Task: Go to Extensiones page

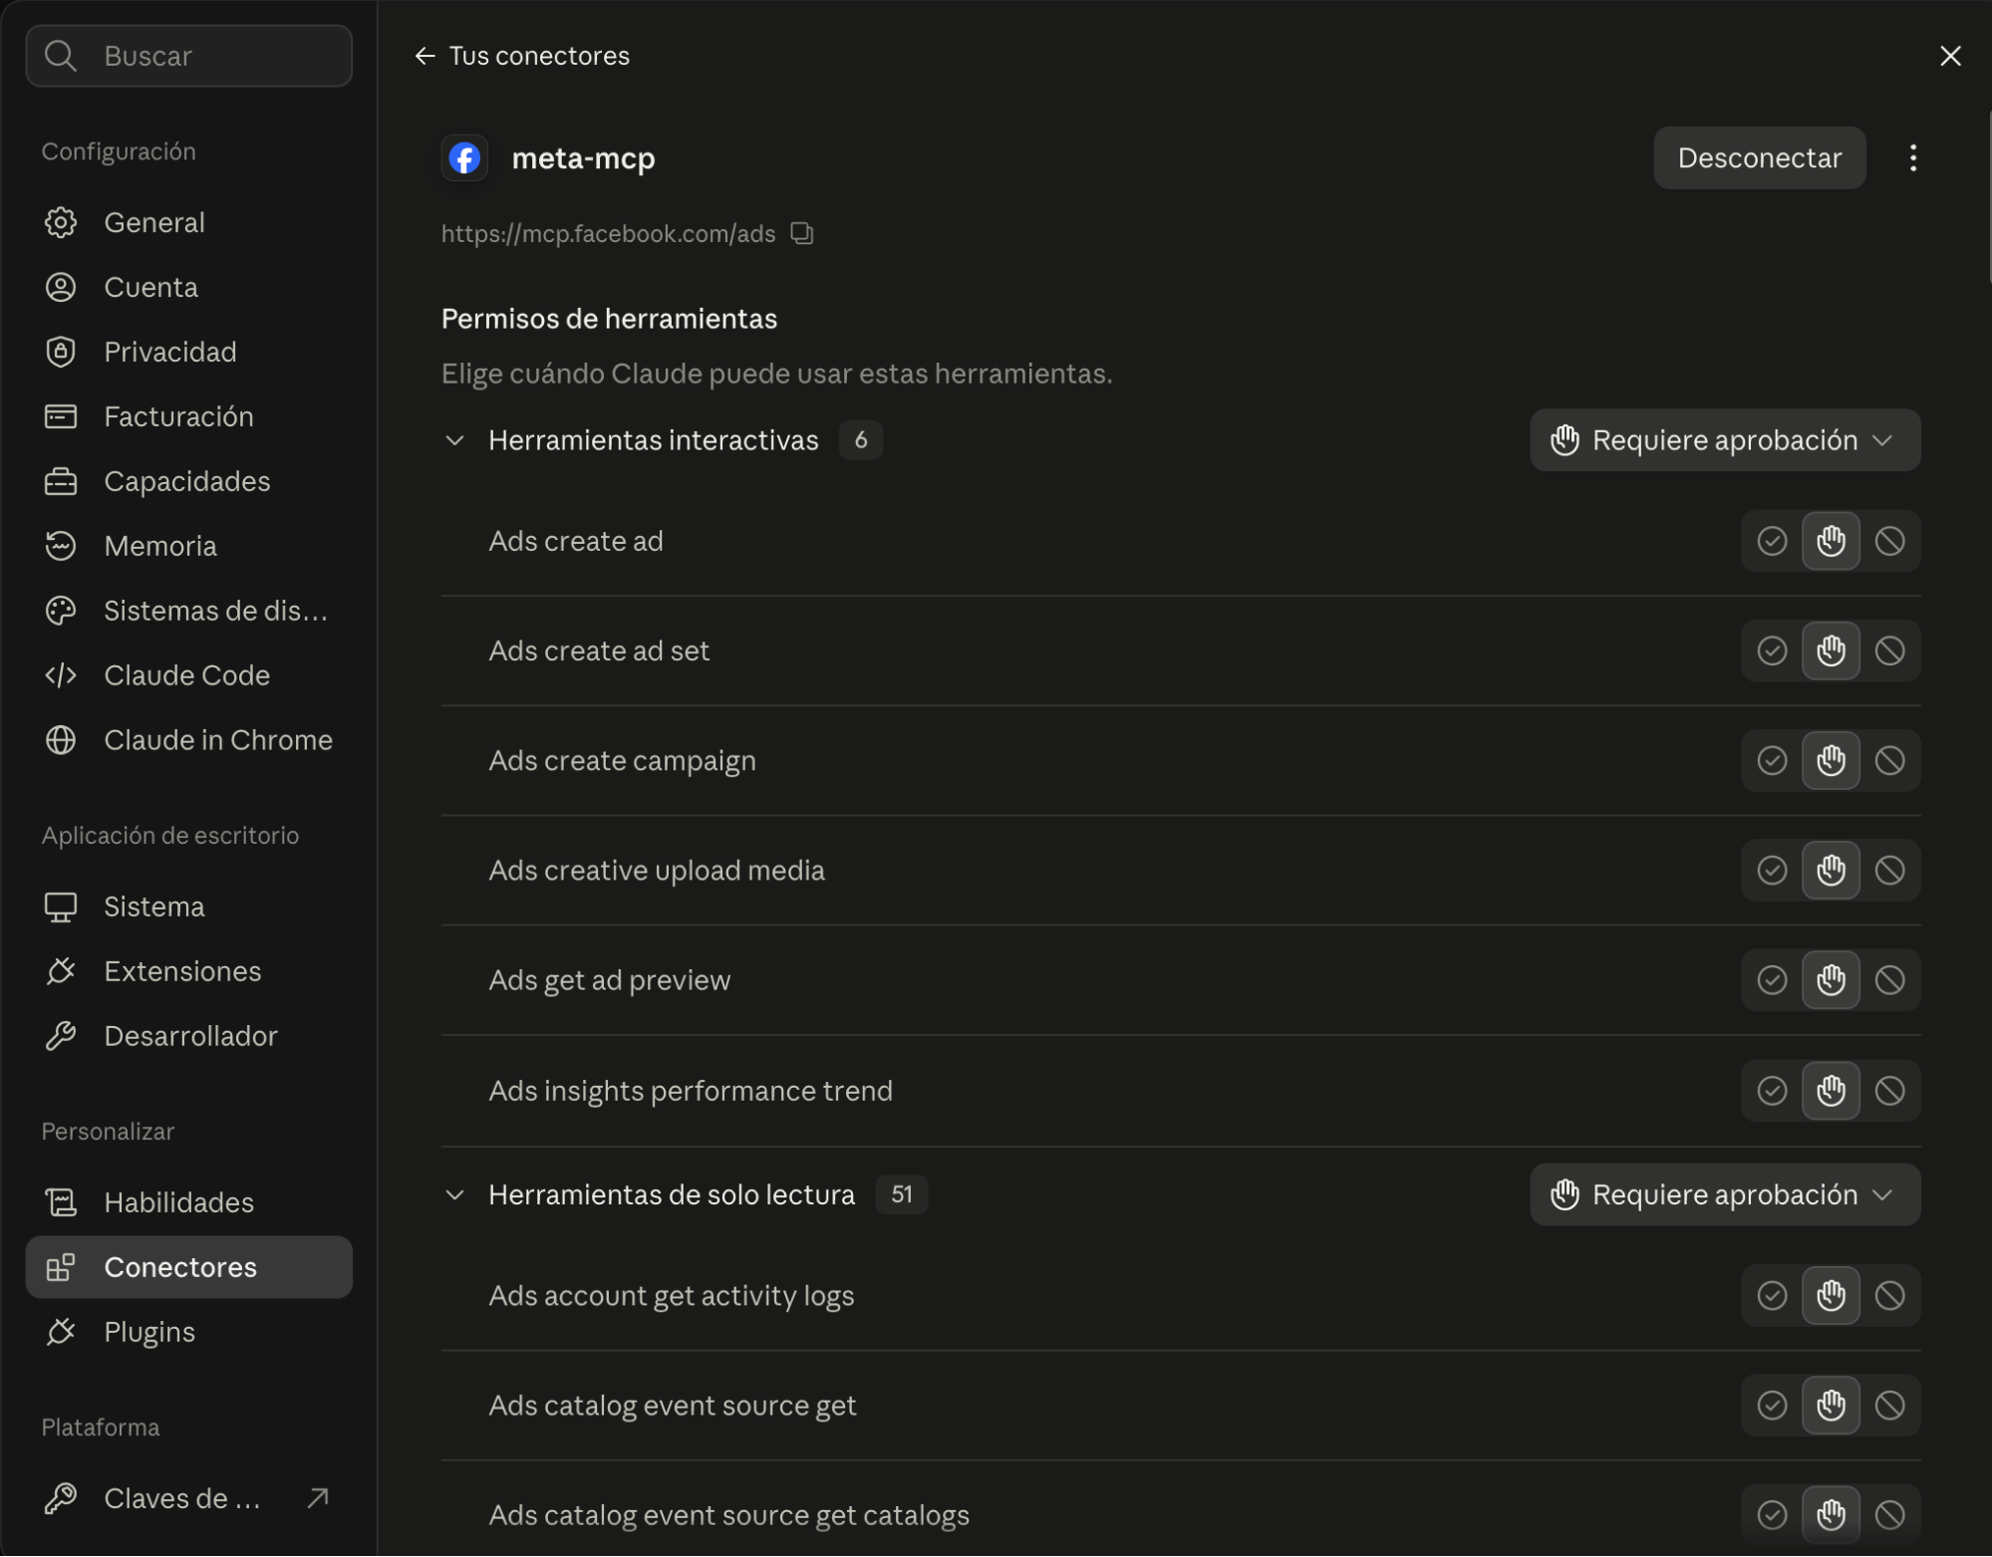Action: coord(188,971)
